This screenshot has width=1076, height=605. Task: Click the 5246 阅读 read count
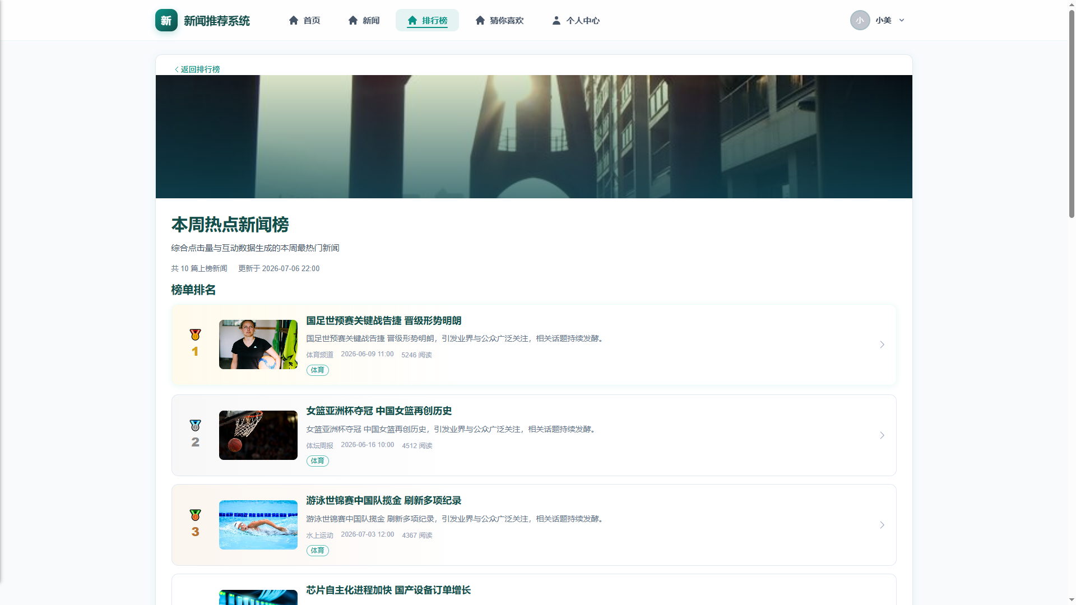416,355
